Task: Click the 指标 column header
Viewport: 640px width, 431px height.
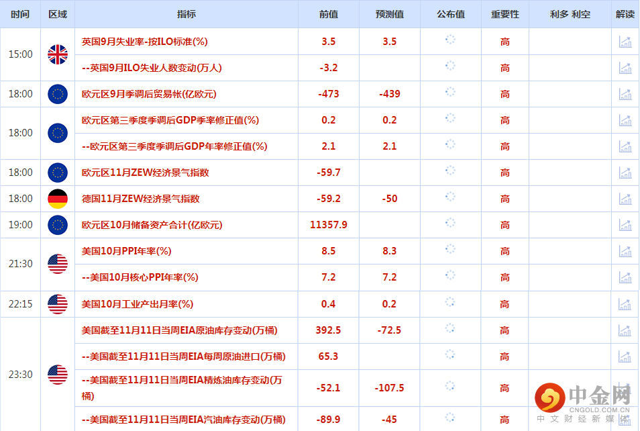Action: click(186, 14)
